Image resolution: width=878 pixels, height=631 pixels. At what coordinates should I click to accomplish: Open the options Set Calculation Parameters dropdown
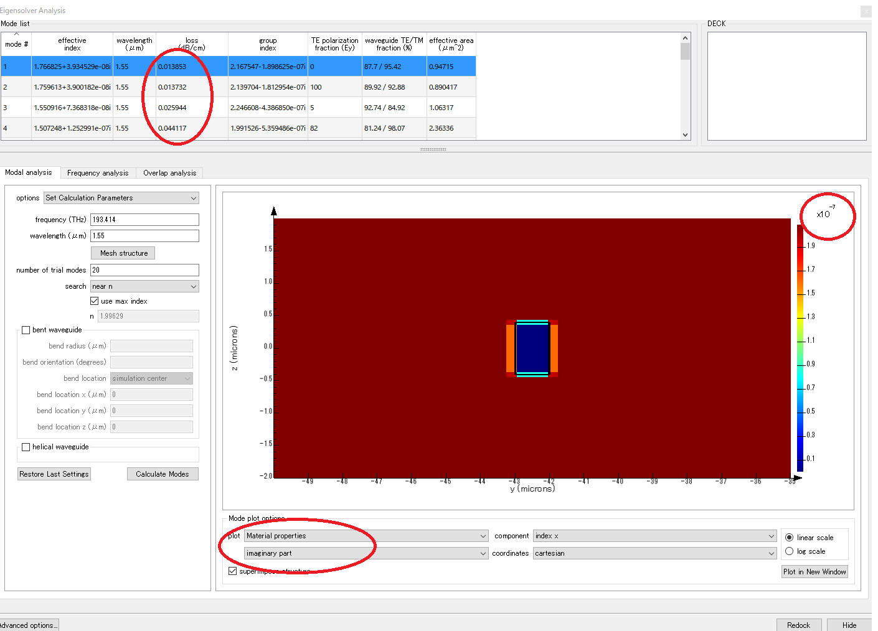pyautogui.click(x=121, y=198)
